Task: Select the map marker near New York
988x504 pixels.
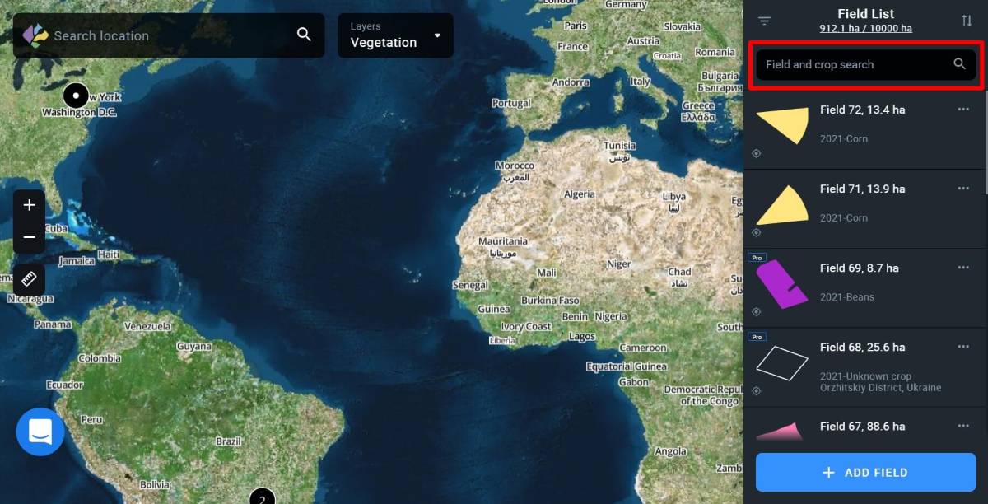Action: 76,96
